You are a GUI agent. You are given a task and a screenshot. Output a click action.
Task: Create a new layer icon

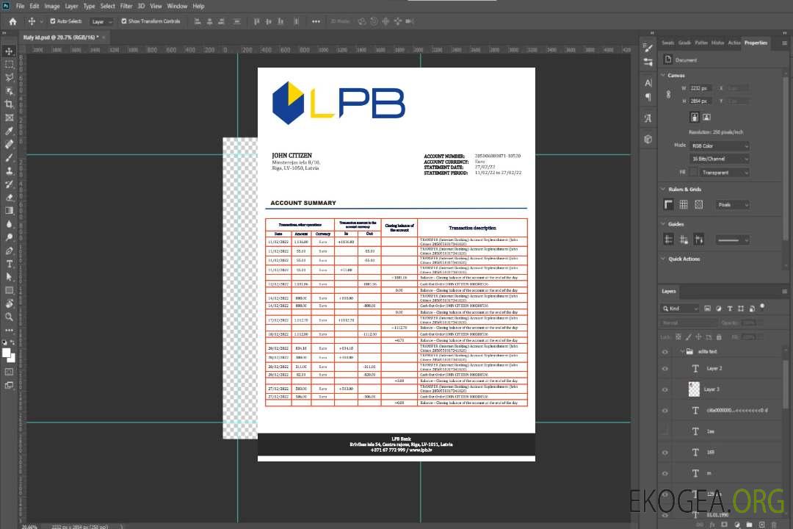click(761, 525)
